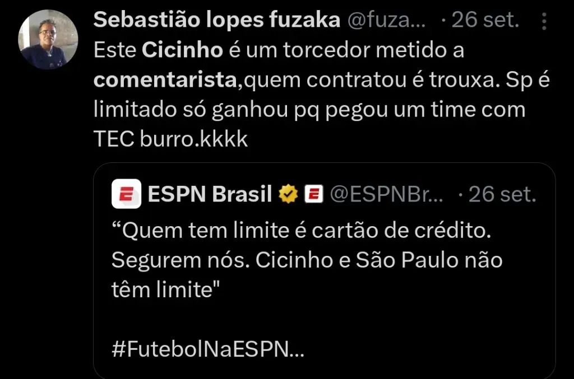Open the #FutebolNaESPN hashtag

(x=209, y=350)
